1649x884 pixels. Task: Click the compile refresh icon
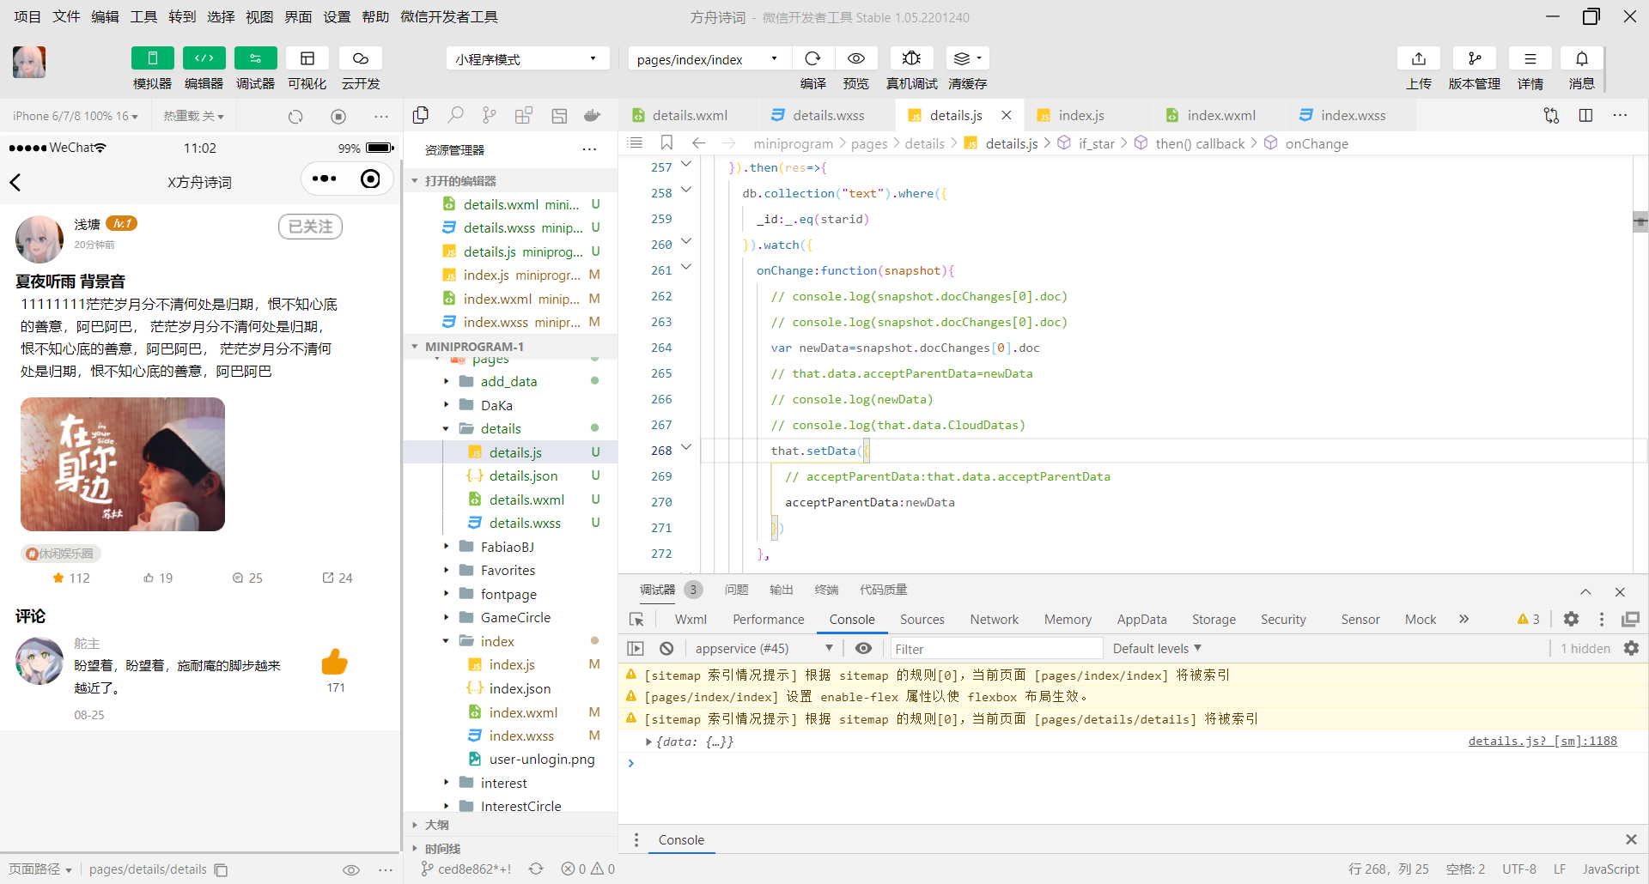pos(812,58)
